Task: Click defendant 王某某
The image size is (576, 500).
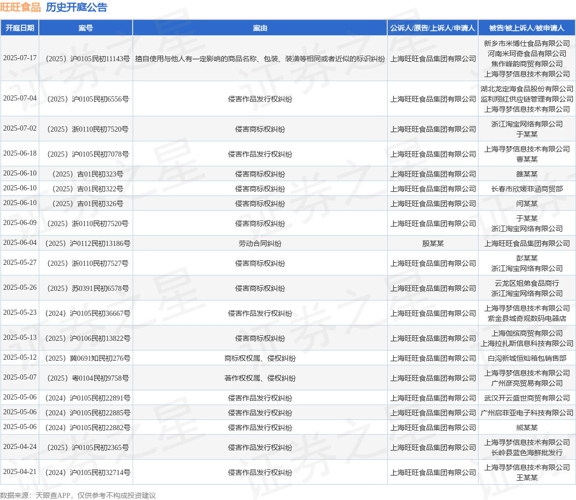Action: (x=527, y=478)
